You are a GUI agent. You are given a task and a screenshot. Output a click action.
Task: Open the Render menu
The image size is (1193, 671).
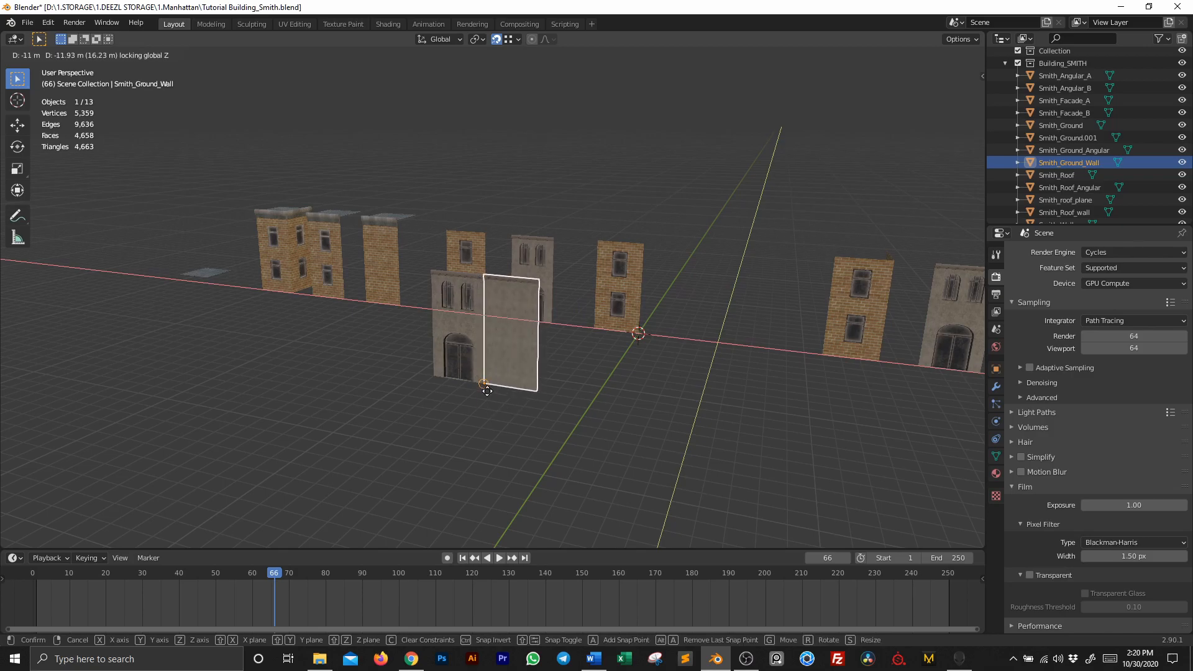74,22
